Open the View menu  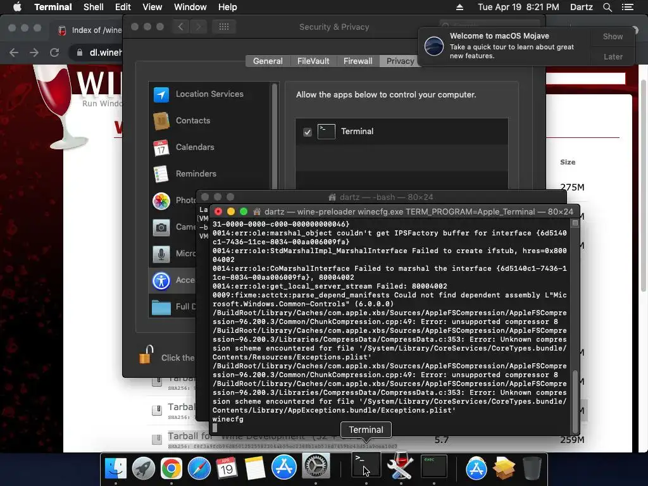(x=152, y=7)
